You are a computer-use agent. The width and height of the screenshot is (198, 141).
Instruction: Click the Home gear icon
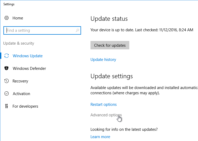7,18
